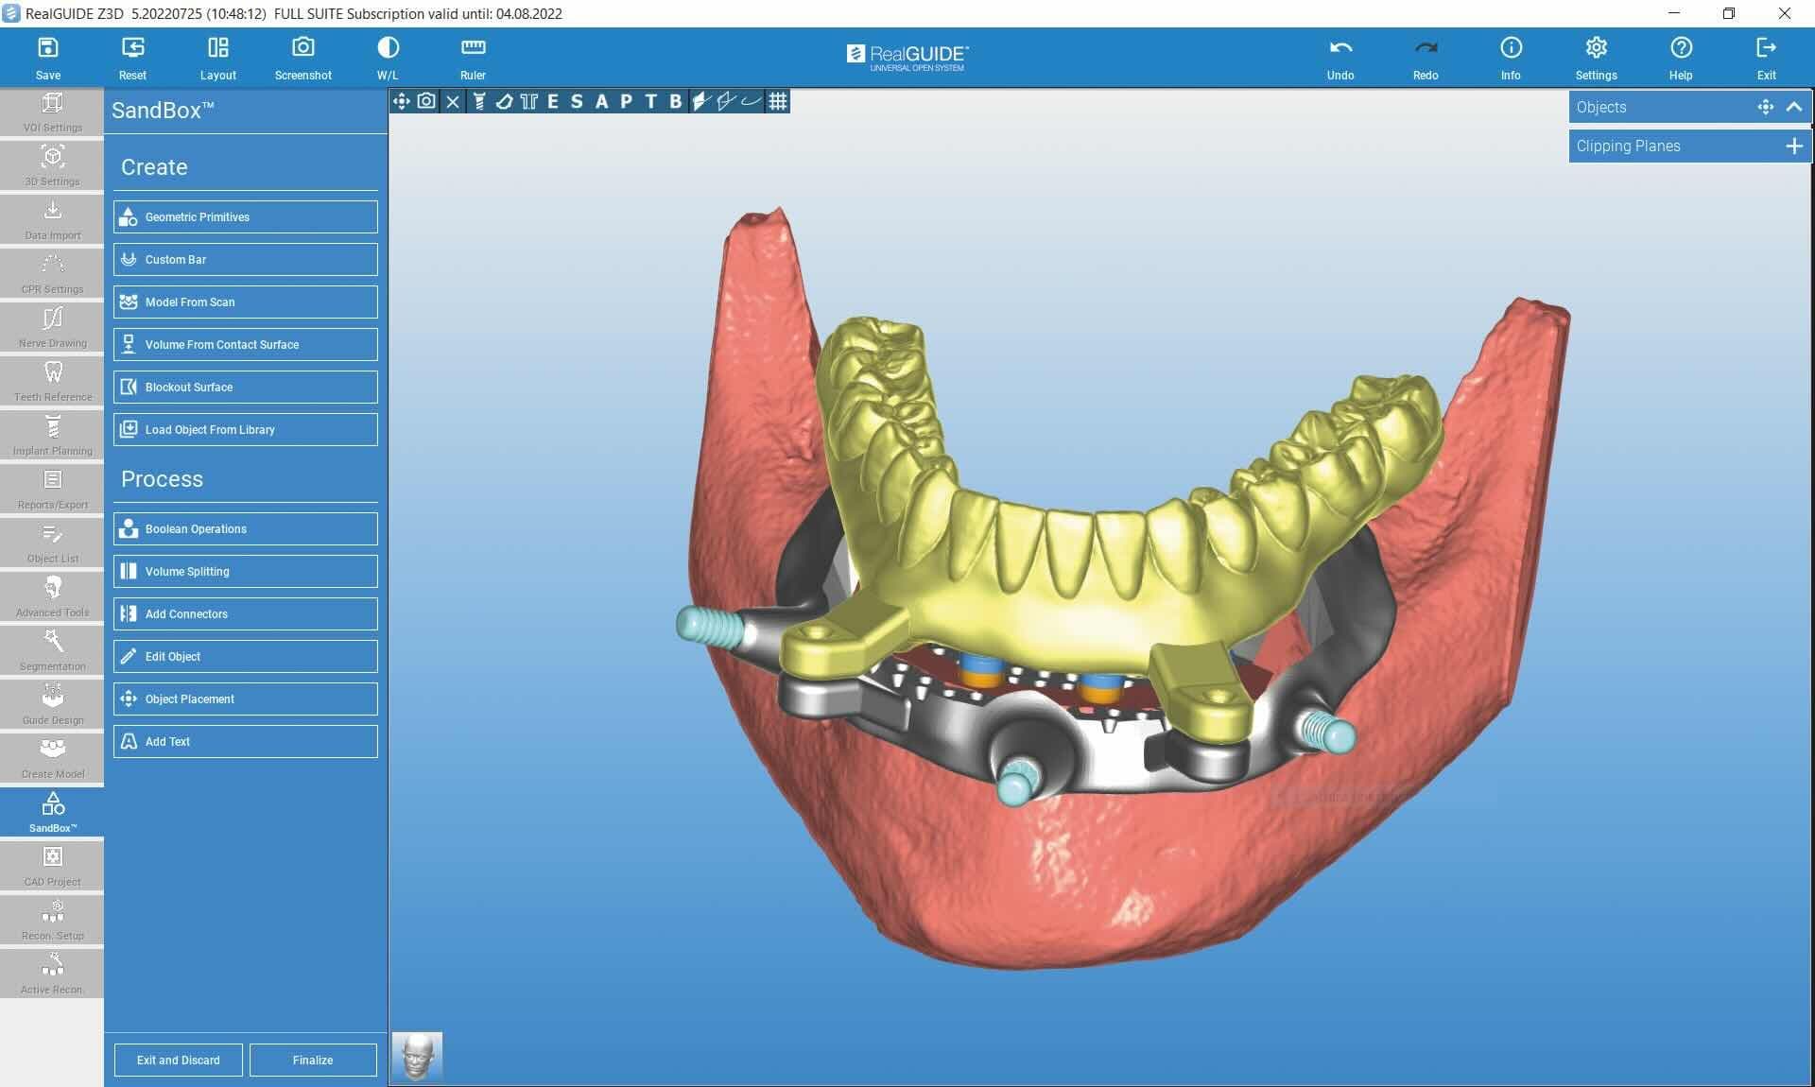The height and width of the screenshot is (1087, 1815).
Task: Take a screenshot with the top toolbar Screenshot button
Action: coord(302,58)
